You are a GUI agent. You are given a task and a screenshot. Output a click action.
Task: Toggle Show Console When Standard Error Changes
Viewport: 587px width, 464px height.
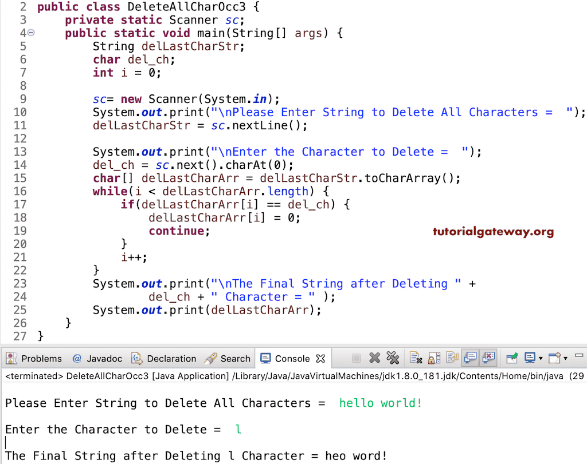click(488, 358)
